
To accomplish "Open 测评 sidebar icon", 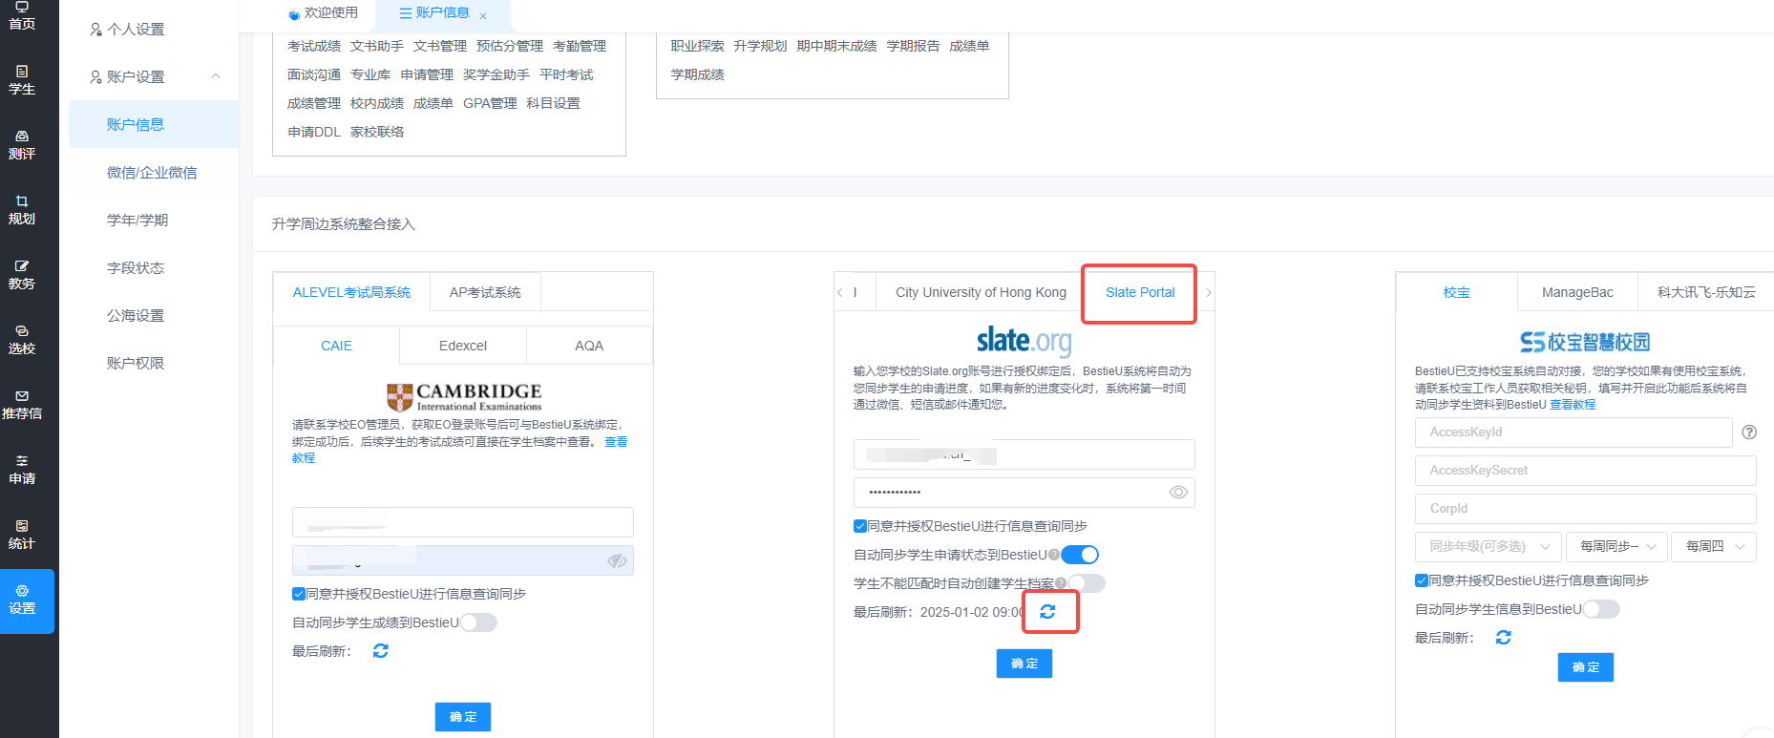I will [x=22, y=145].
